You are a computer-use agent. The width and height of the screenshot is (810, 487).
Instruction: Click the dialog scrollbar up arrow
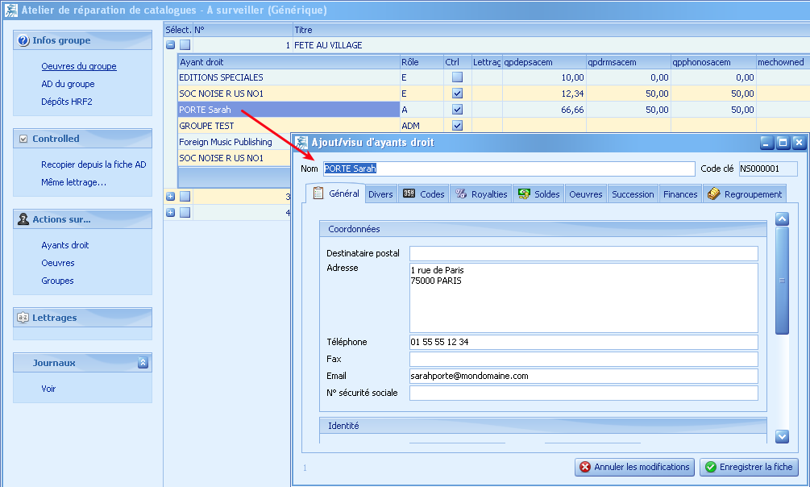782,219
